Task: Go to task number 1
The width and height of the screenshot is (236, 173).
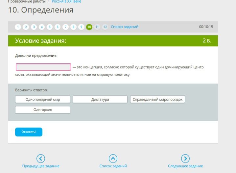Action: coord(18,27)
